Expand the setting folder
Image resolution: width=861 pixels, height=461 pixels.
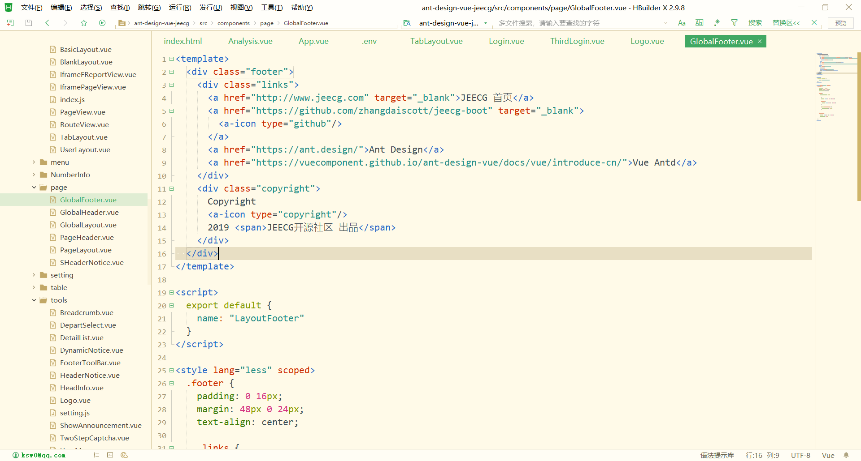[x=34, y=275]
